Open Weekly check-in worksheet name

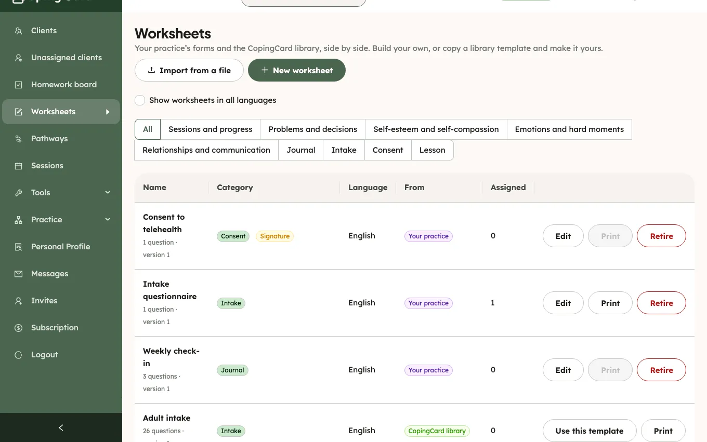click(x=171, y=357)
